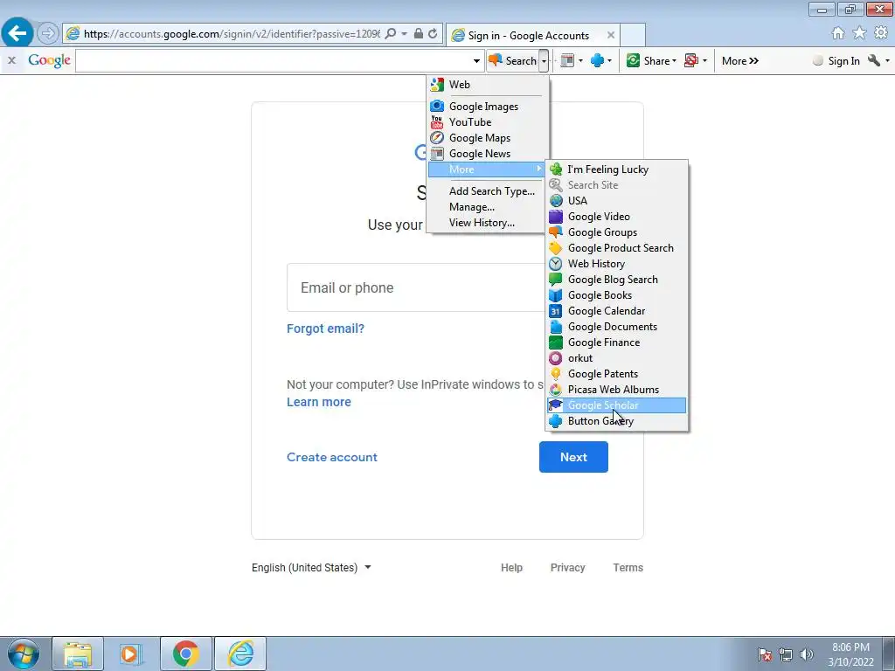
Task: Open Button Gallery from the submenu
Action: point(616,421)
